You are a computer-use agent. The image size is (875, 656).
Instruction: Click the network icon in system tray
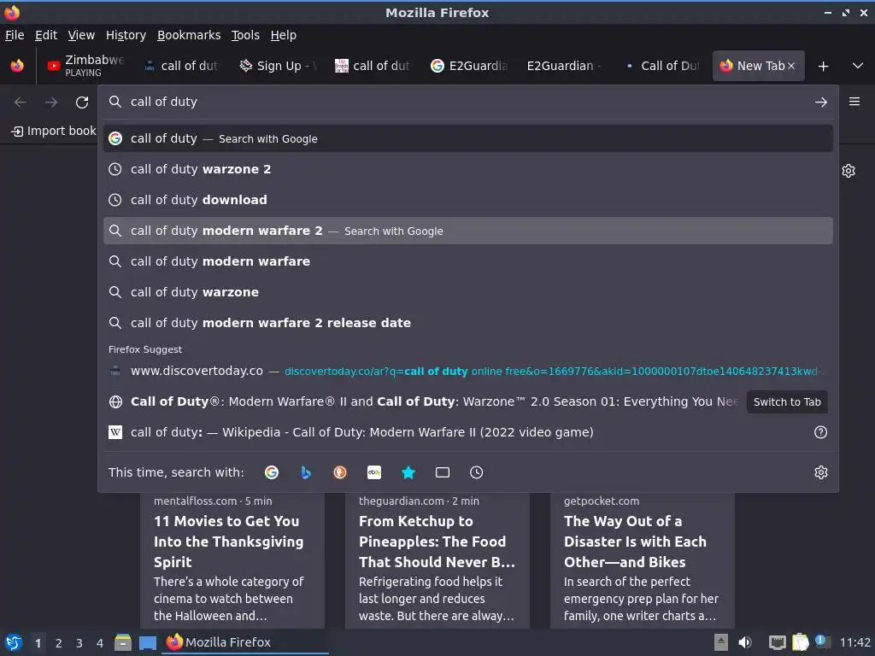(778, 642)
